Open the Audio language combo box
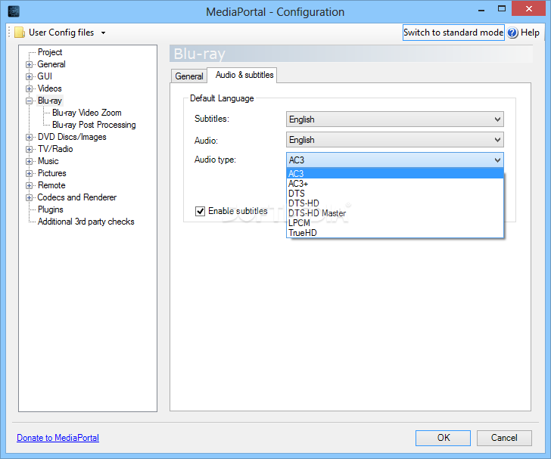Image resolution: width=551 pixels, height=459 pixels. (394, 140)
